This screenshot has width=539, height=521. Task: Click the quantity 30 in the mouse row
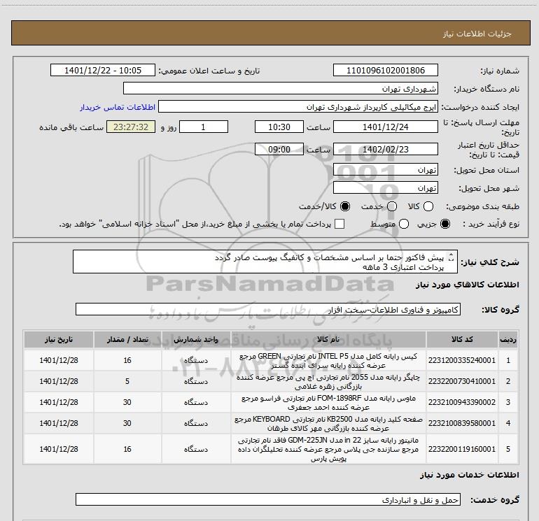pos(127,402)
